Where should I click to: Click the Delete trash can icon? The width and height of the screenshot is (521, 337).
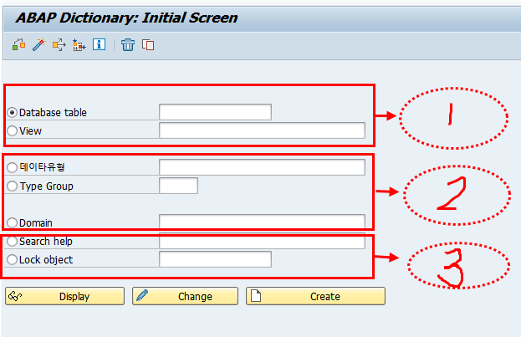128,44
